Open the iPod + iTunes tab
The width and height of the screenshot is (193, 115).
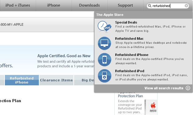[x=18, y=6]
